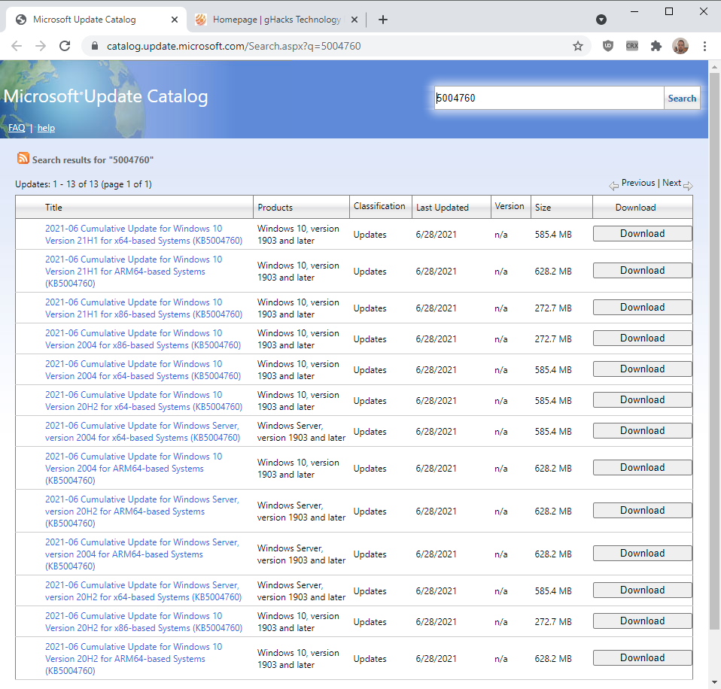Download Windows 10 Version 2004 x86 update
The height and width of the screenshot is (689, 721).
coord(643,338)
